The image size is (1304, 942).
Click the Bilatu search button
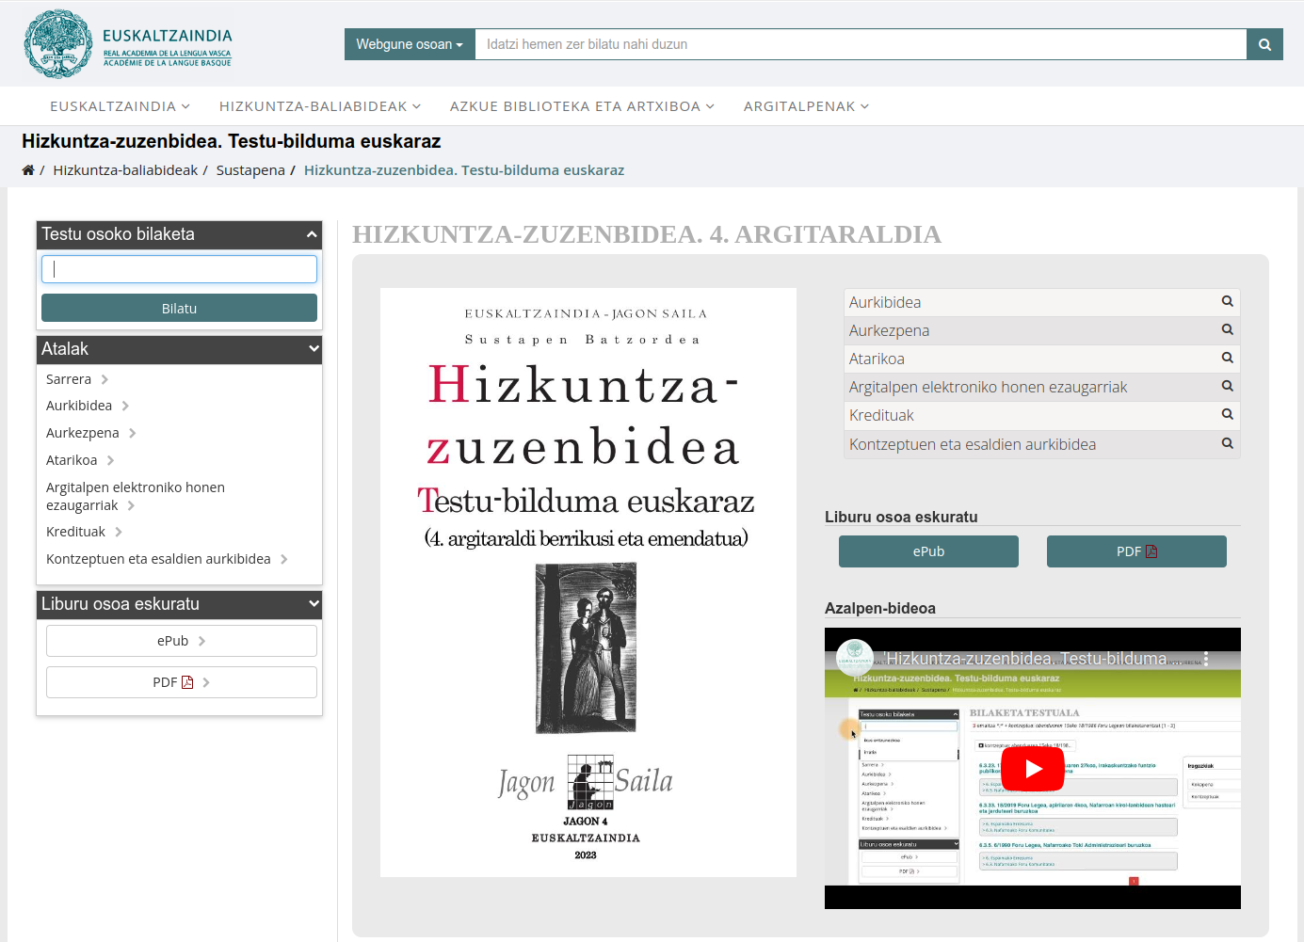point(179,308)
